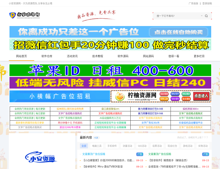
Task: Open AI自动搬砖月入万元 link
Action: [110, 118]
